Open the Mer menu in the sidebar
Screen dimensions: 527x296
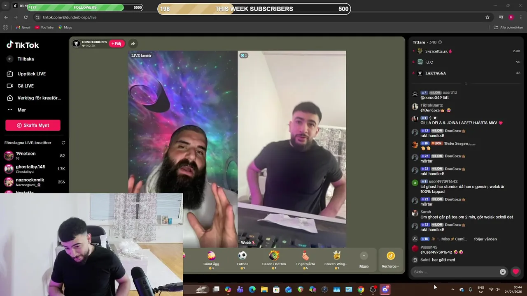coord(16,110)
